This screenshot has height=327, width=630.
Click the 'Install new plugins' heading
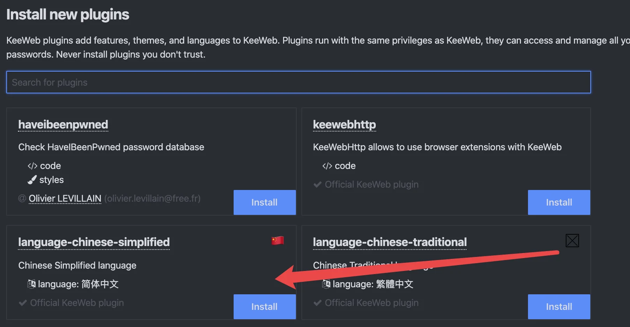(68, 14)
